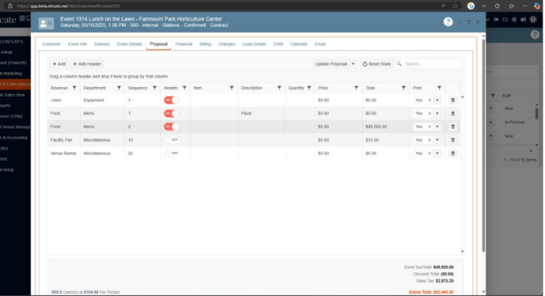Click trash icon on Venue Rental row
545x296 pixels.
(452, 154)
